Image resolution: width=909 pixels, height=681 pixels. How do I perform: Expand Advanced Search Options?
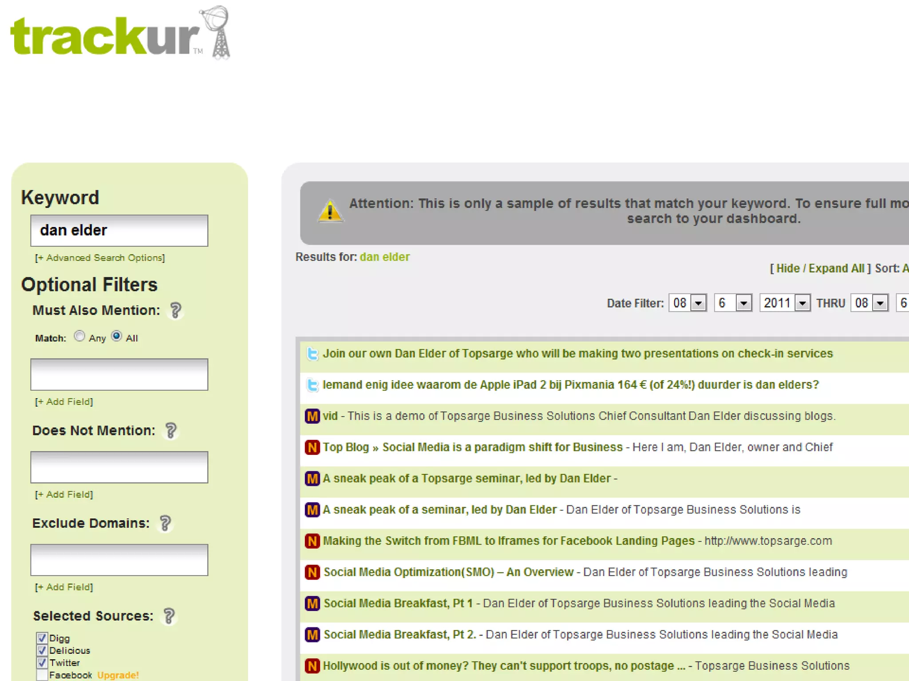pyautogui.click(x=100, y=258)
